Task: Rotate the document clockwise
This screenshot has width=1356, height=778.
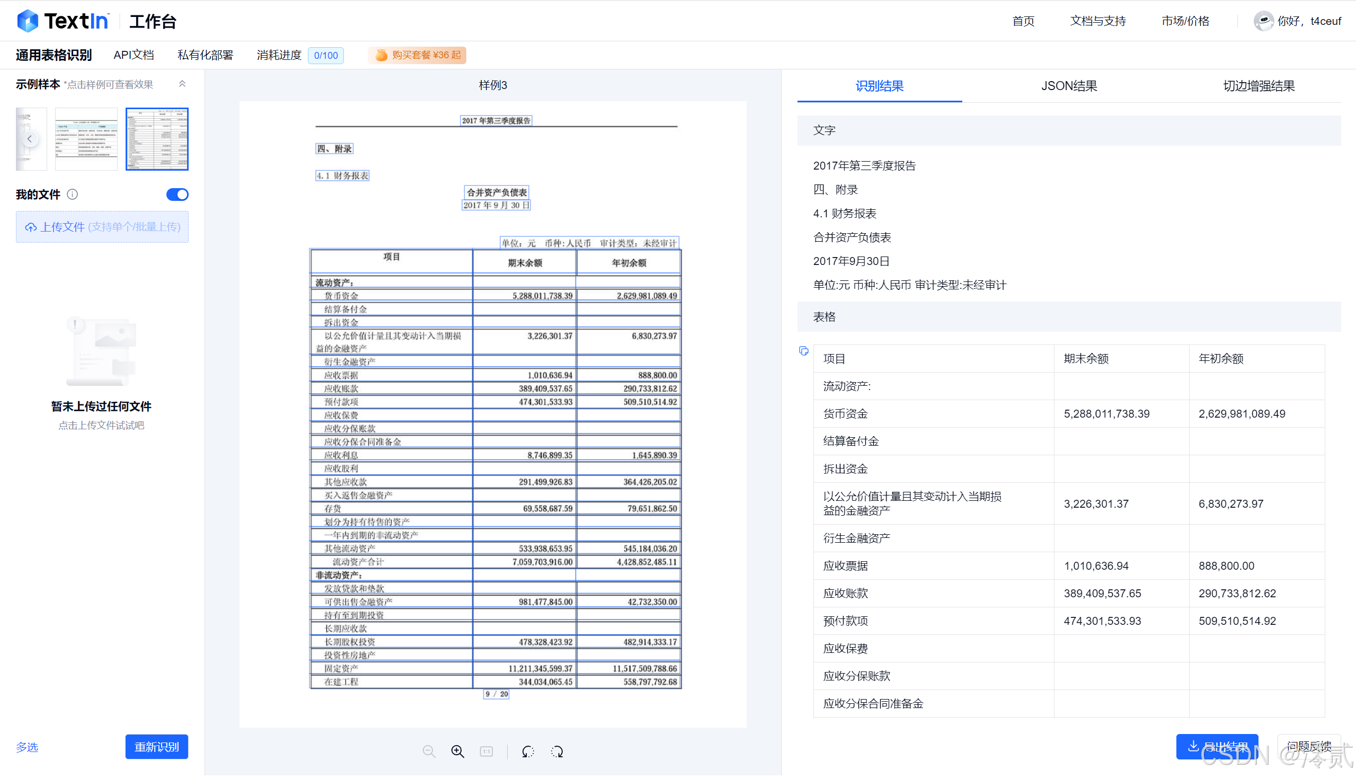Action: (557, 751)
